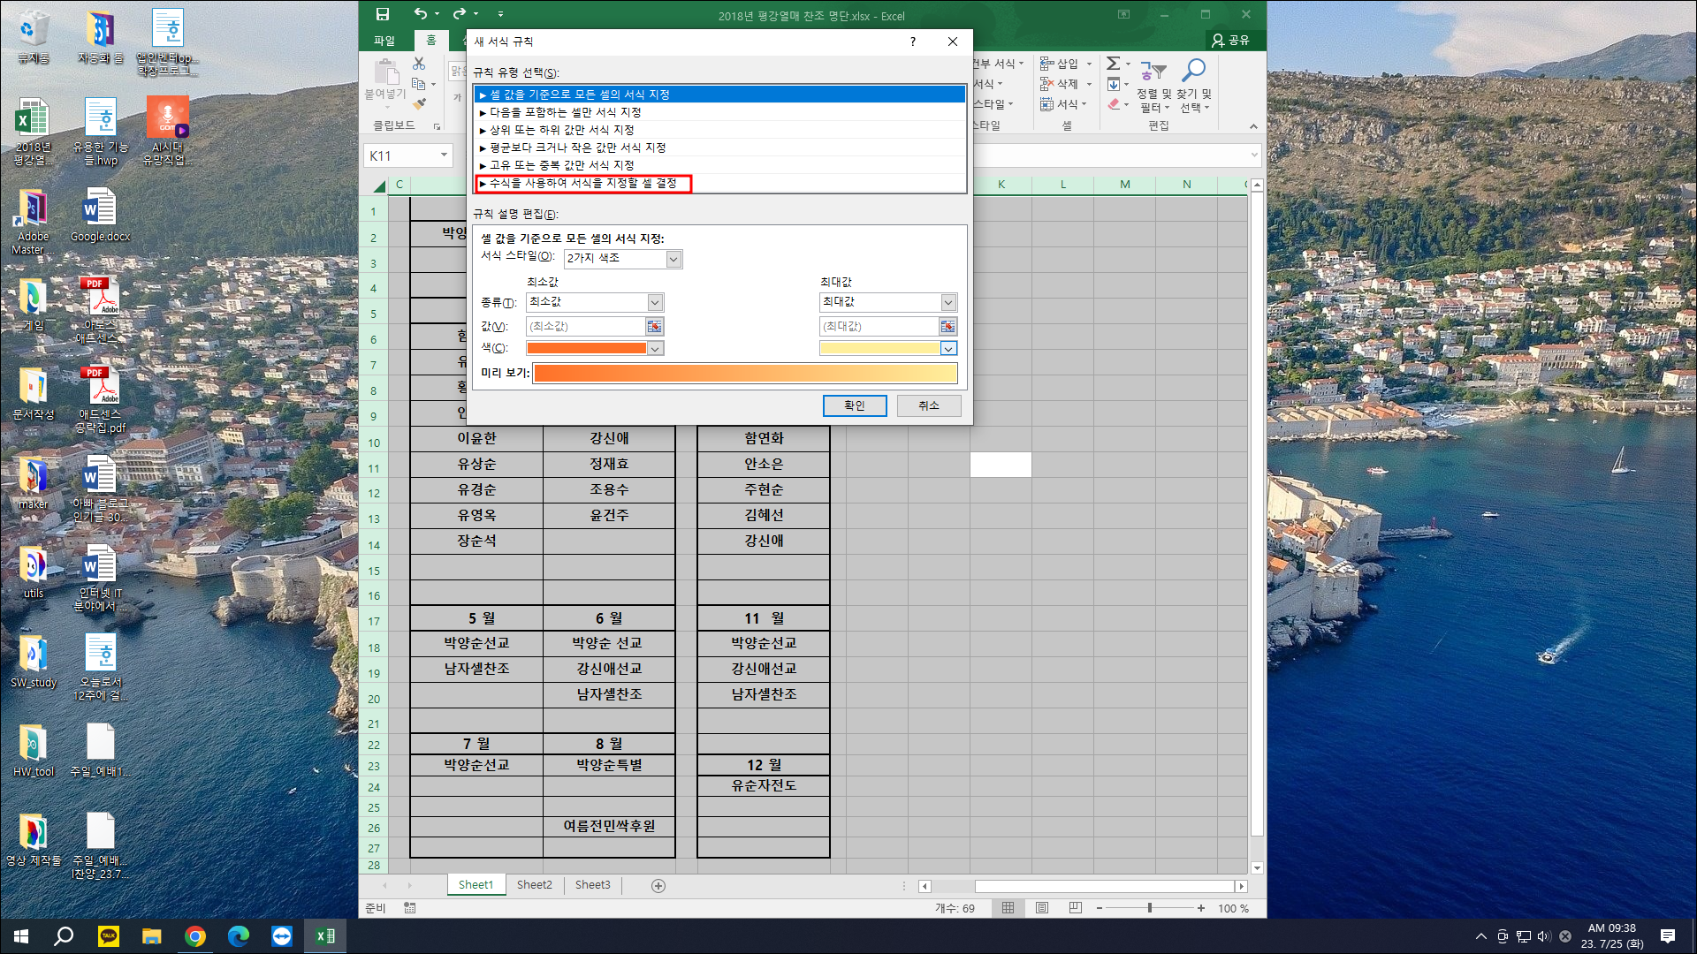Image resolution: width=1697 pixels, height=954 pixels.
Task: Click the dialog help question mark
Action: tap(913, 42)
